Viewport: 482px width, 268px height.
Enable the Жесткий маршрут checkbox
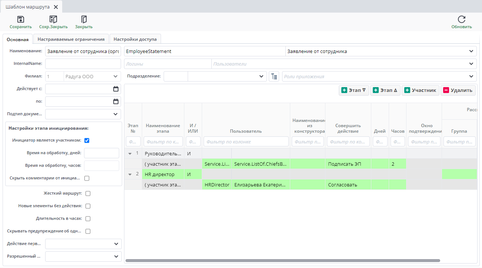(88, 193)
